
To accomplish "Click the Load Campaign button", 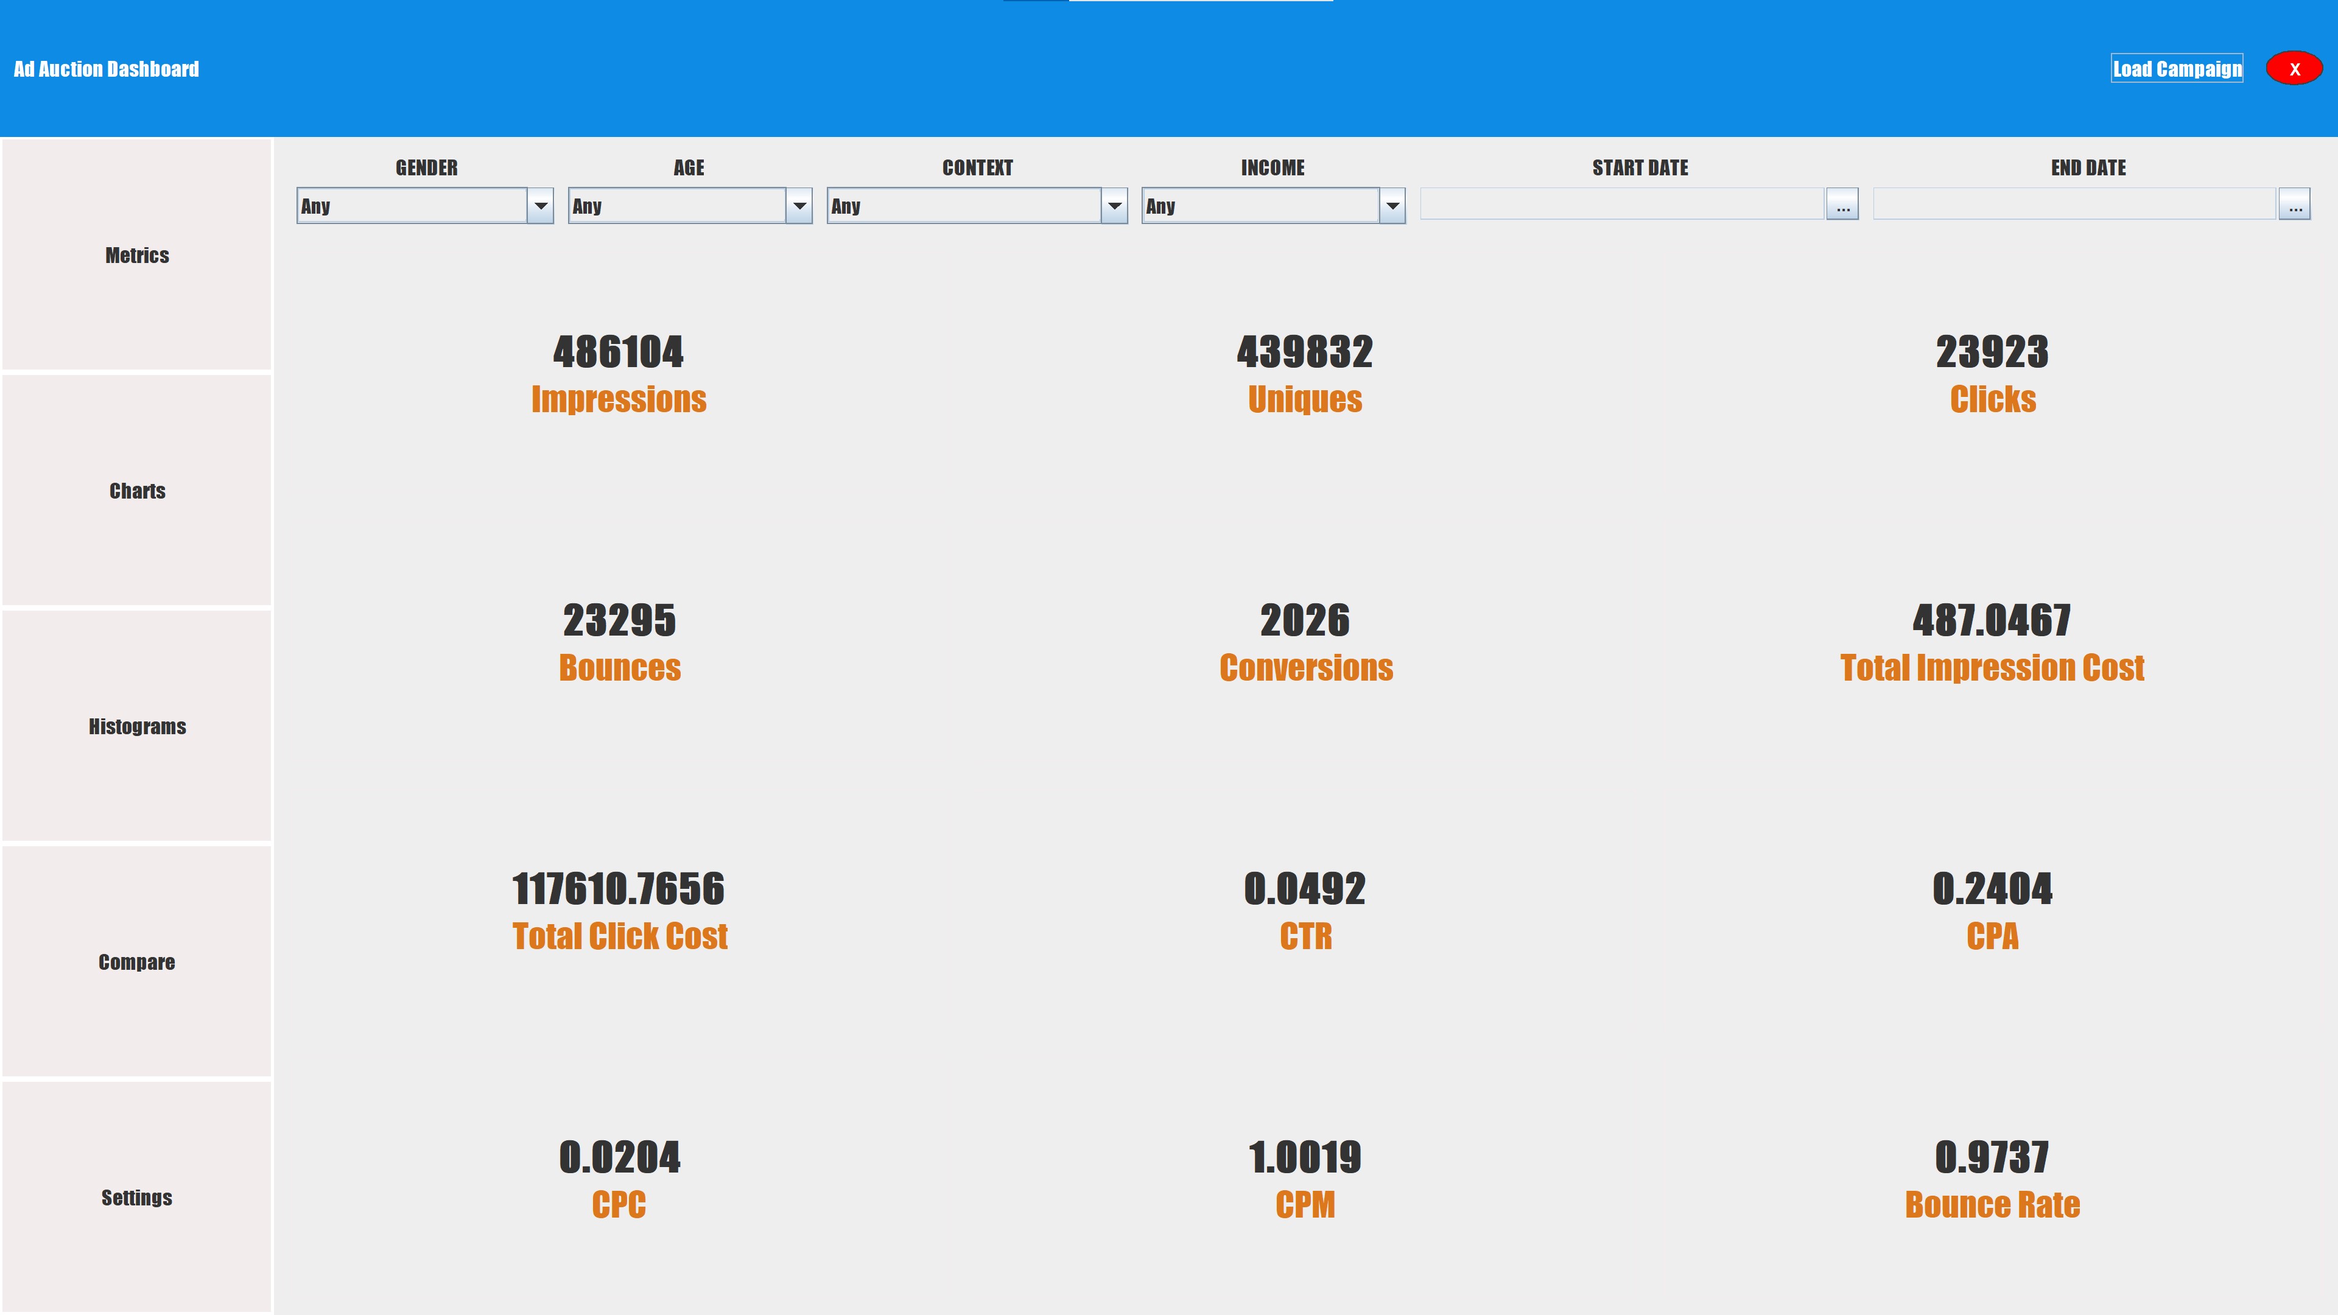I will 2177,69.
